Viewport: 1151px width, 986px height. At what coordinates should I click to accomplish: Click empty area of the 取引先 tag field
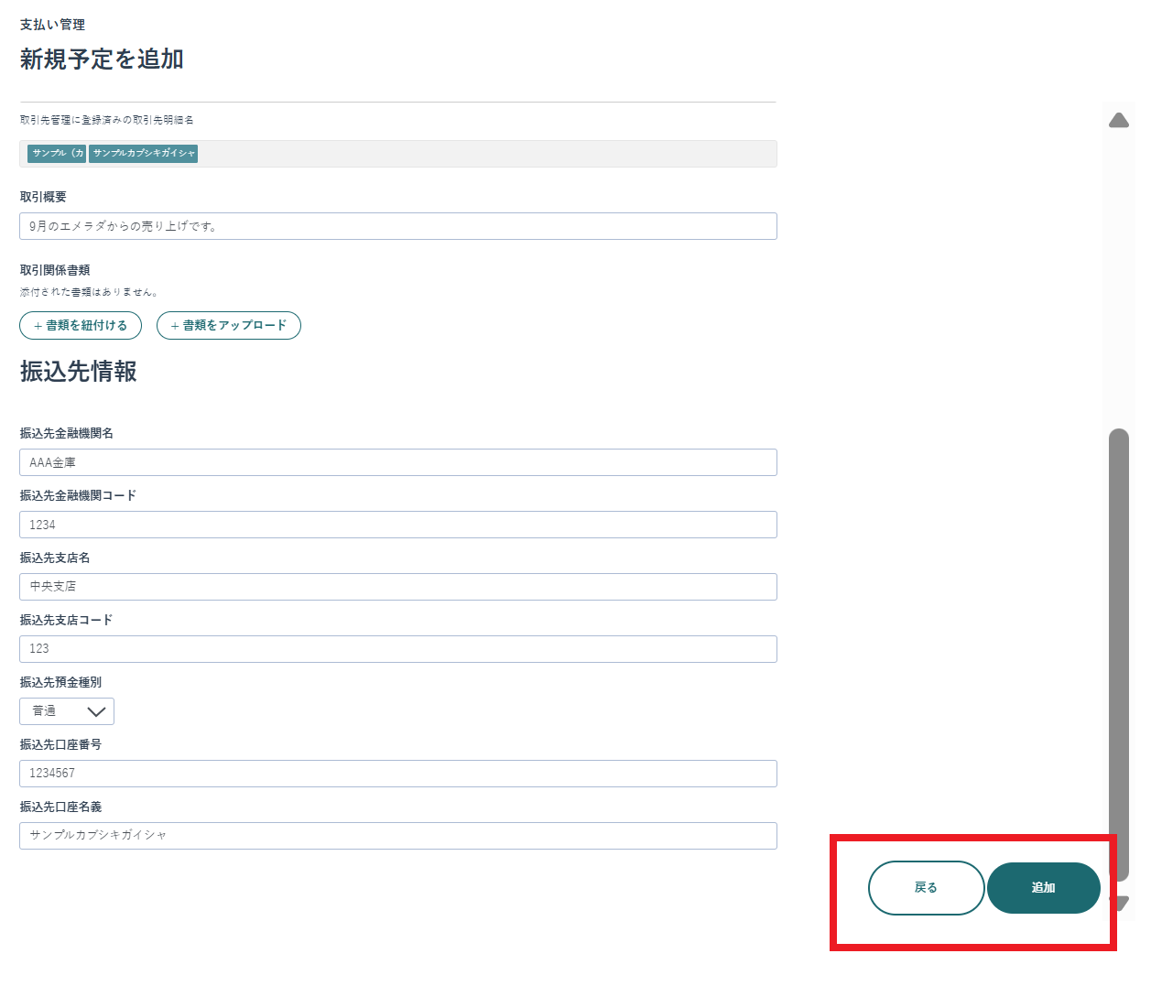coord(485,154)
